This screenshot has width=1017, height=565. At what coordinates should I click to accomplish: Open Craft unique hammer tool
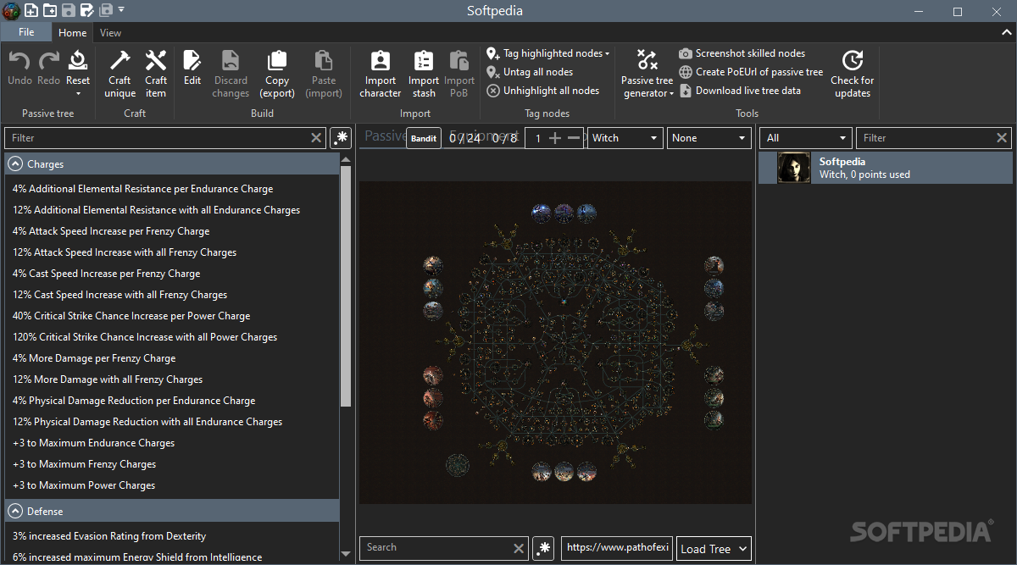click(x=119, y=74)
